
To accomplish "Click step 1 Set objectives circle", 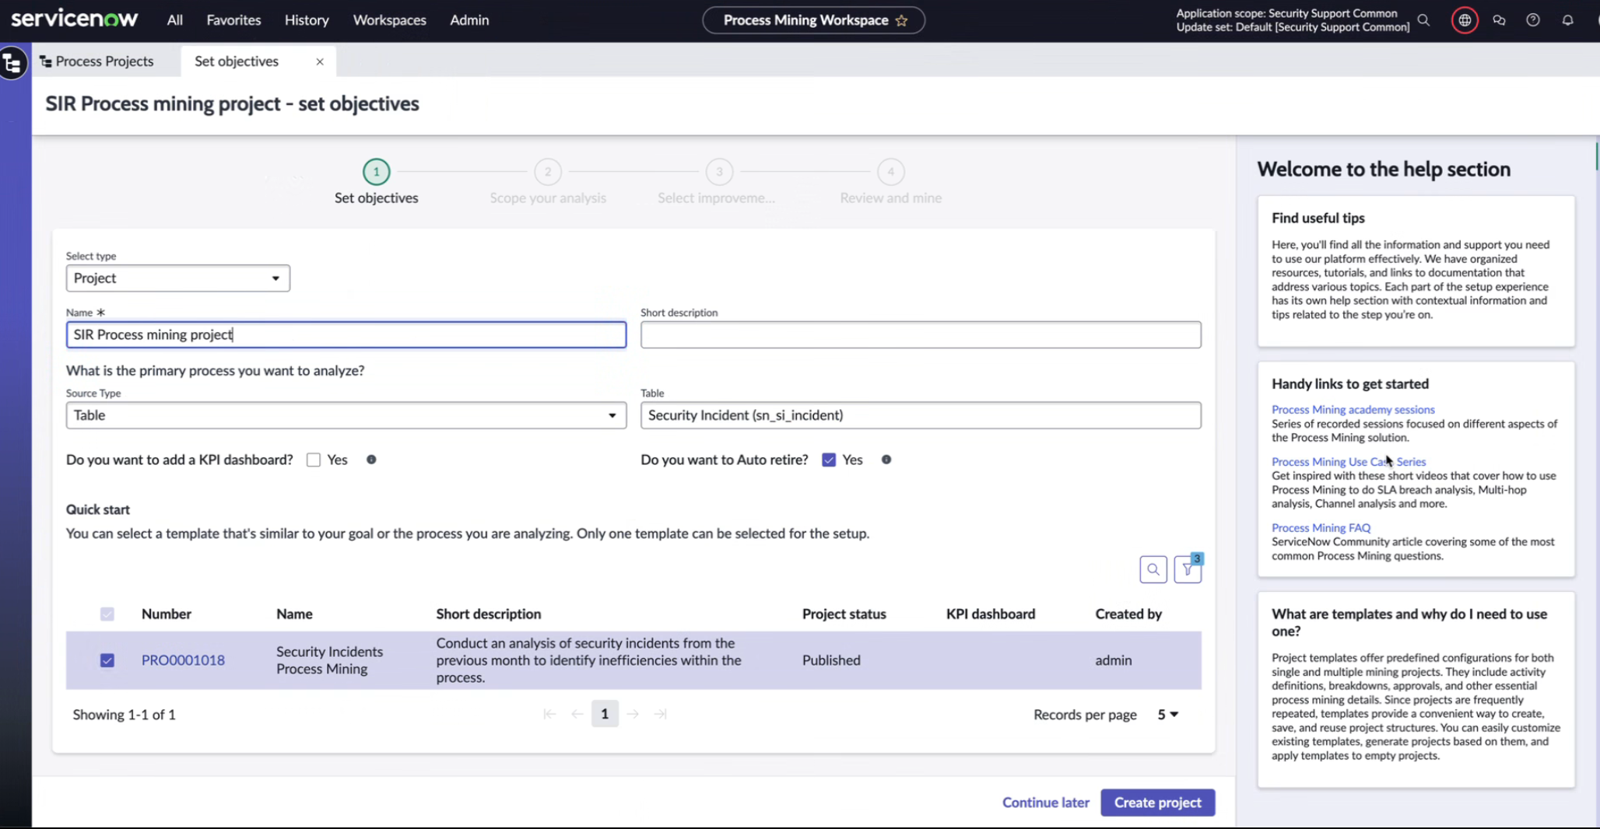I will coord(377,172).
